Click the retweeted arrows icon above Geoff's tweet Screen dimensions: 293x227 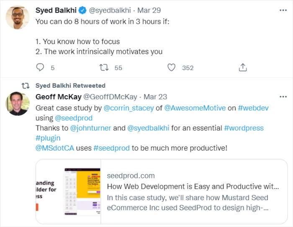[x=25, y=86]
